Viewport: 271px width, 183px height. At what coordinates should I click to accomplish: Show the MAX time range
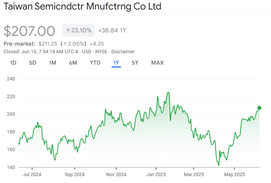pos(157,63)
